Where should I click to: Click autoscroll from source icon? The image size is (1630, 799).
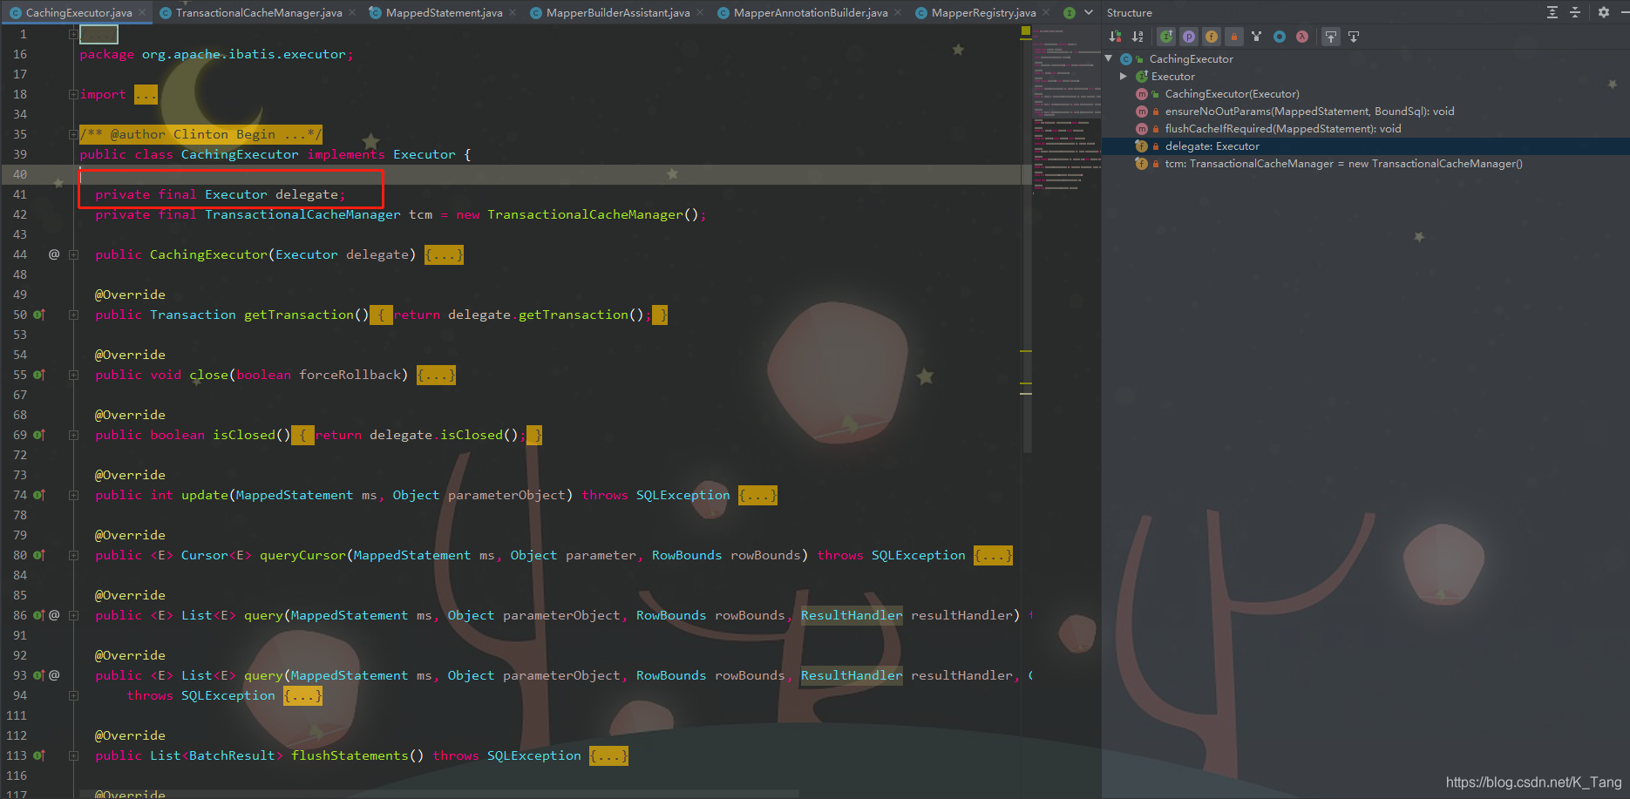click(x=1354, y=37)
